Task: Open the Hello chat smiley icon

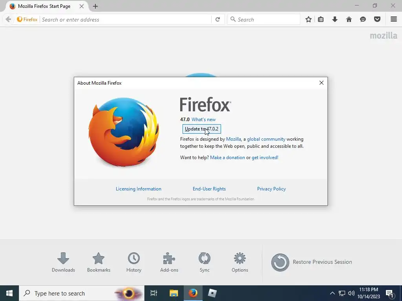Action: [x=363, y=20]
